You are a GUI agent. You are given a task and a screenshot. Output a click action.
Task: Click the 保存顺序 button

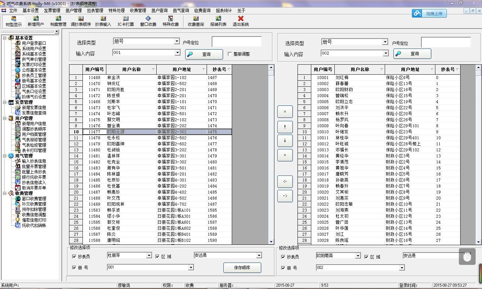[242, 268]
